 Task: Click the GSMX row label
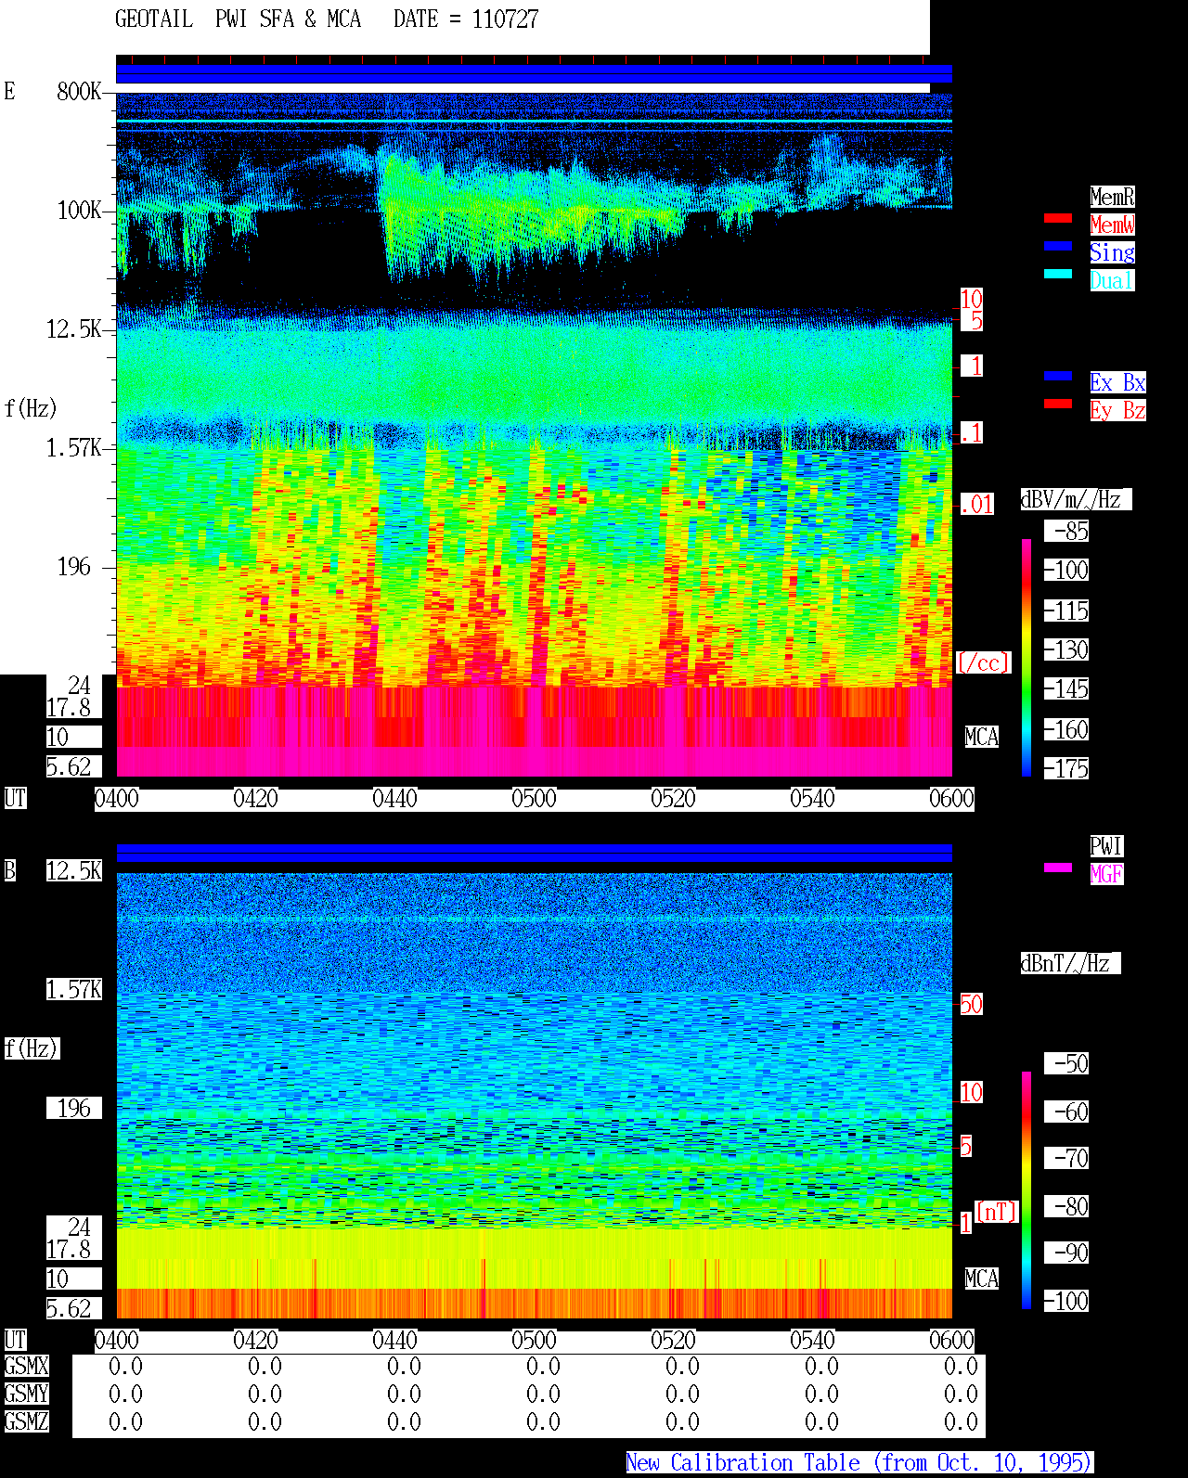(x=26, y=1367)
